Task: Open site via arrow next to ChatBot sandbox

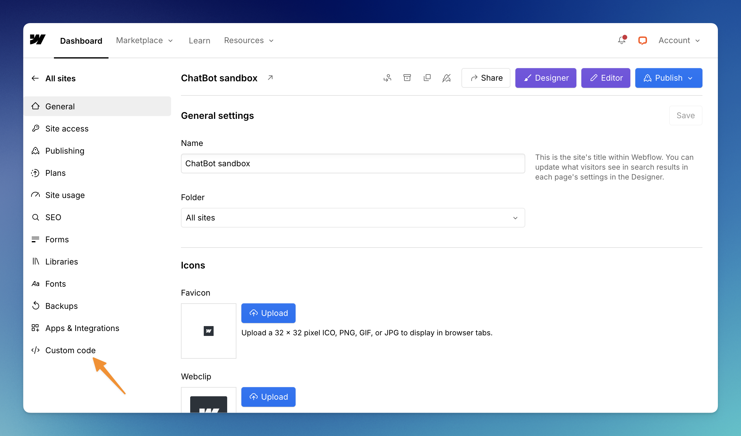Action: click(x=270, y=78)
